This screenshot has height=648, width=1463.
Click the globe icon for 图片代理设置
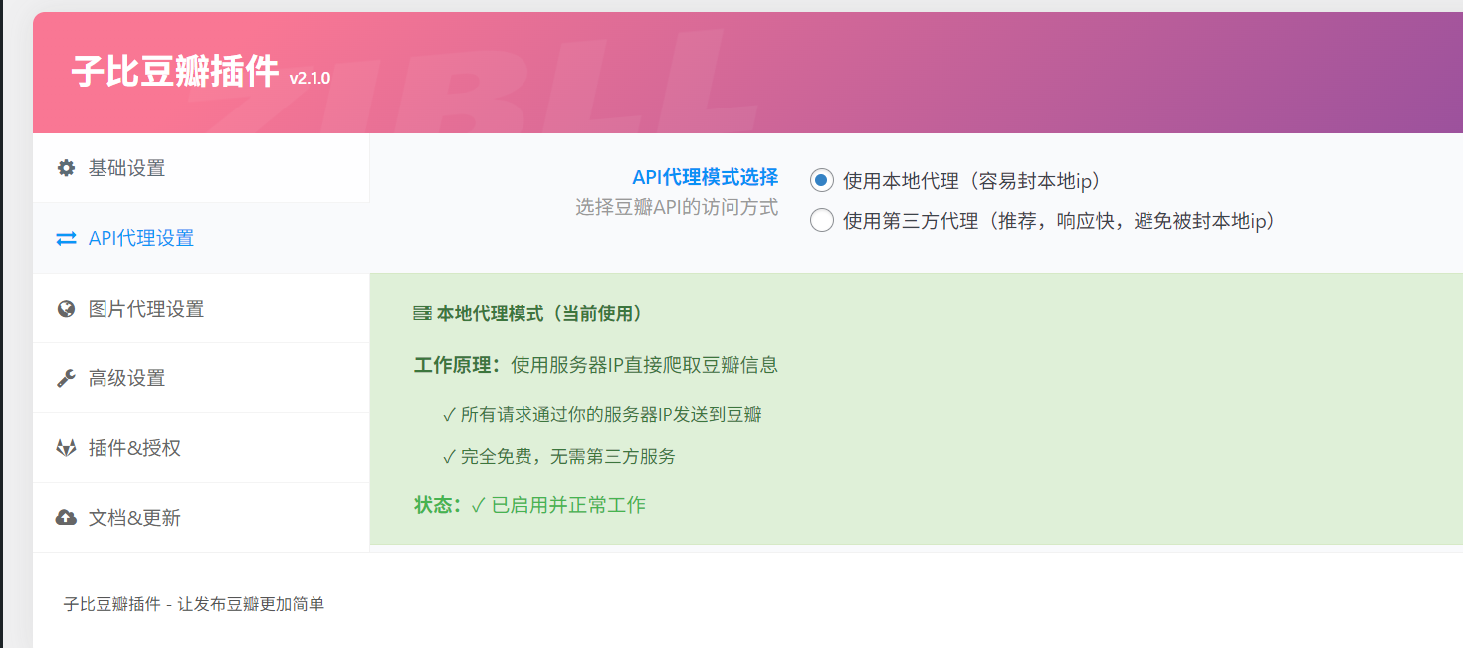[x=65, y=309]
